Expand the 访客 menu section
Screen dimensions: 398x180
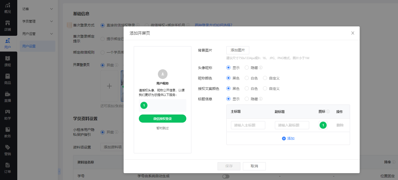pyautogui.click(x=37, y=9)
